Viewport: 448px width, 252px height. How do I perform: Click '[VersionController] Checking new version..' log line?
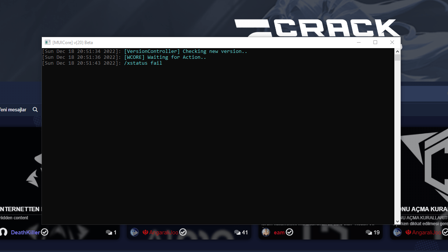pyautogui.click(x=186, y=51)
